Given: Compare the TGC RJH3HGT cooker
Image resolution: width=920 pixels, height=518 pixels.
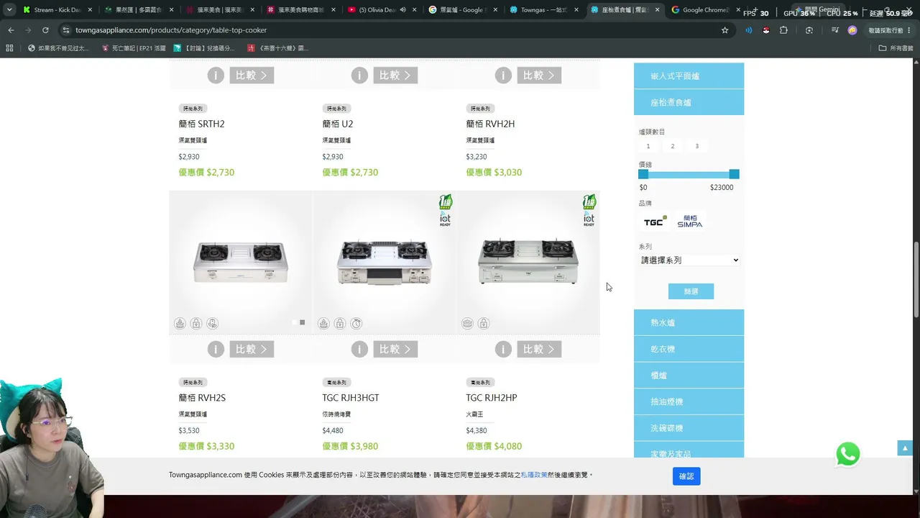Looking at the screenshot, I should click(x=395, y=350).
